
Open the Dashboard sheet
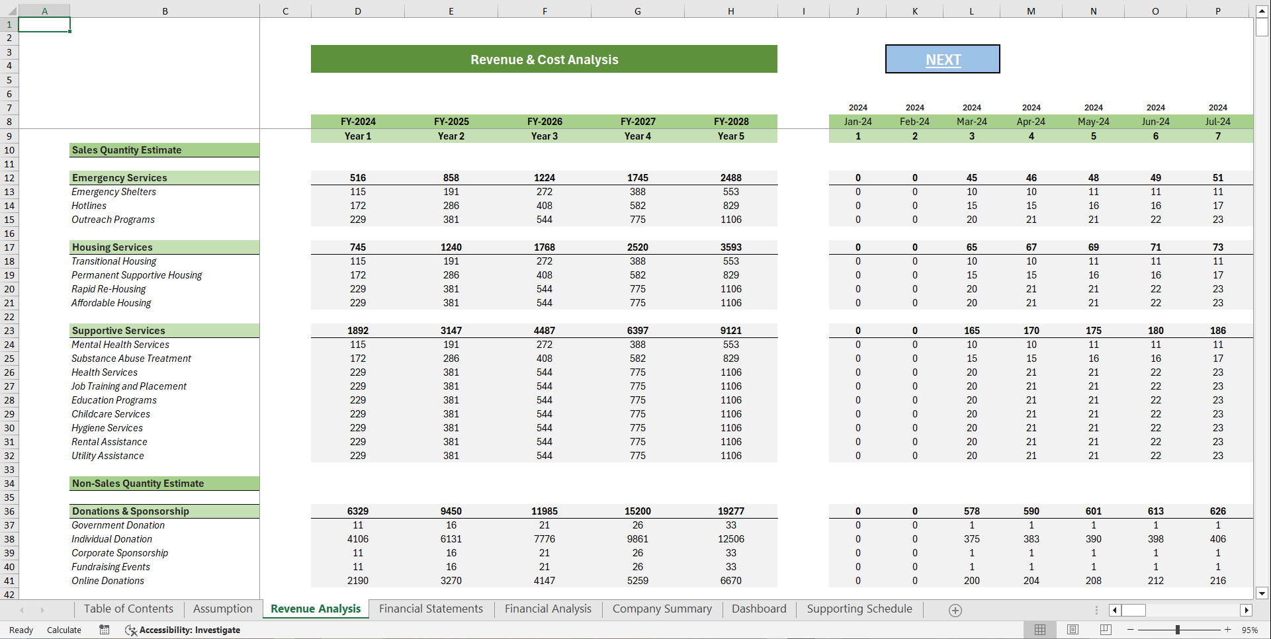coord(759,609)
